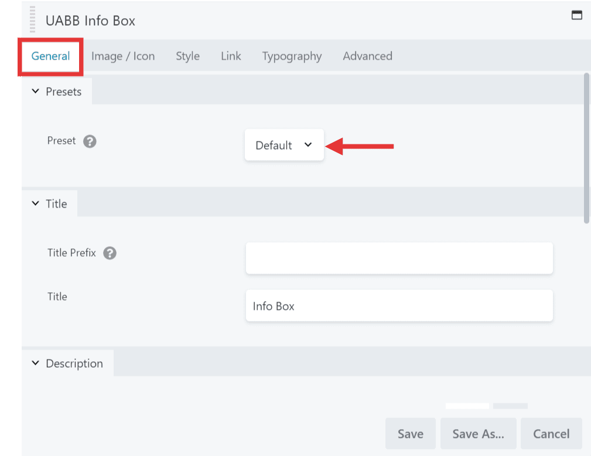
Task: Open the Image / Icon tab
Action: coord(123,56)
